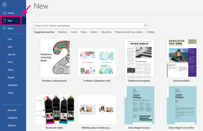Select the Bookmark maker template thumbnail
This screenshot has width=203, height=131.
(55, 110)
